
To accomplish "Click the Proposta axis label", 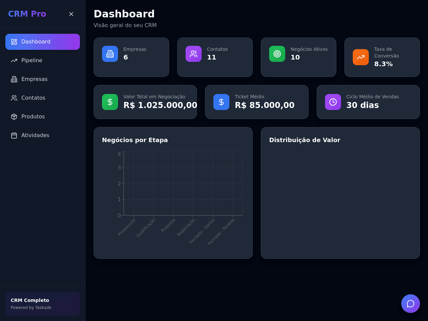I will coord(168,225).
